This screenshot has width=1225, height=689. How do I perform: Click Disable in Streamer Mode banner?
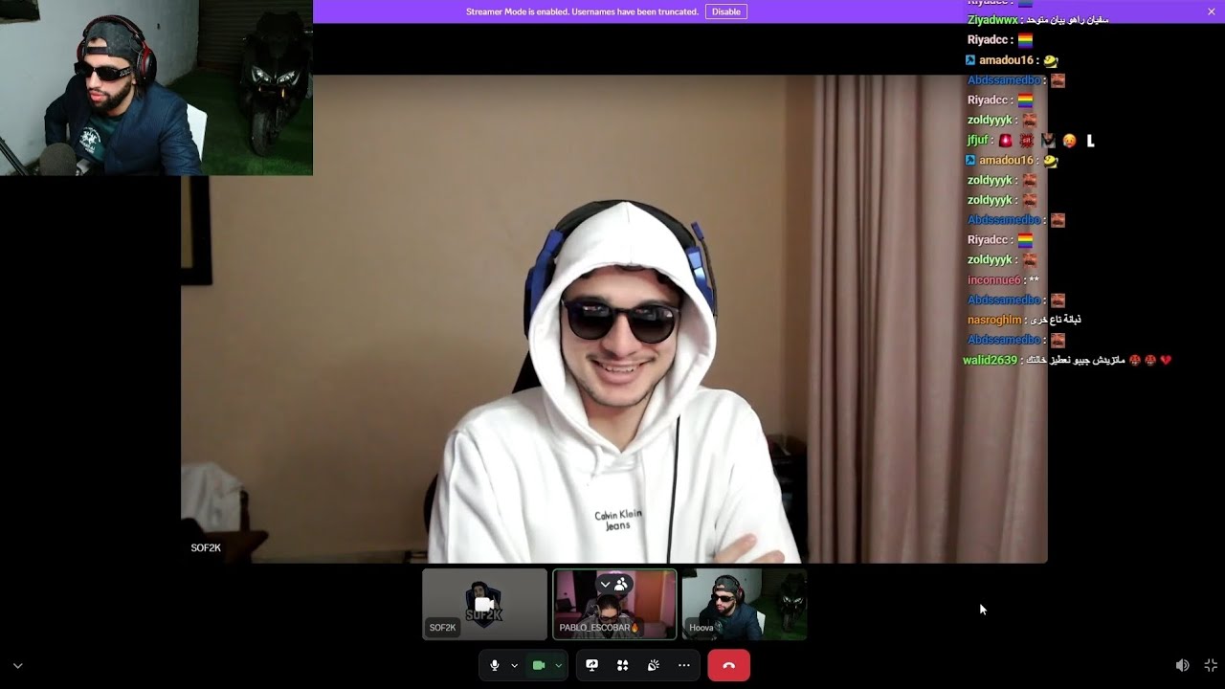[x=726, y=11]
